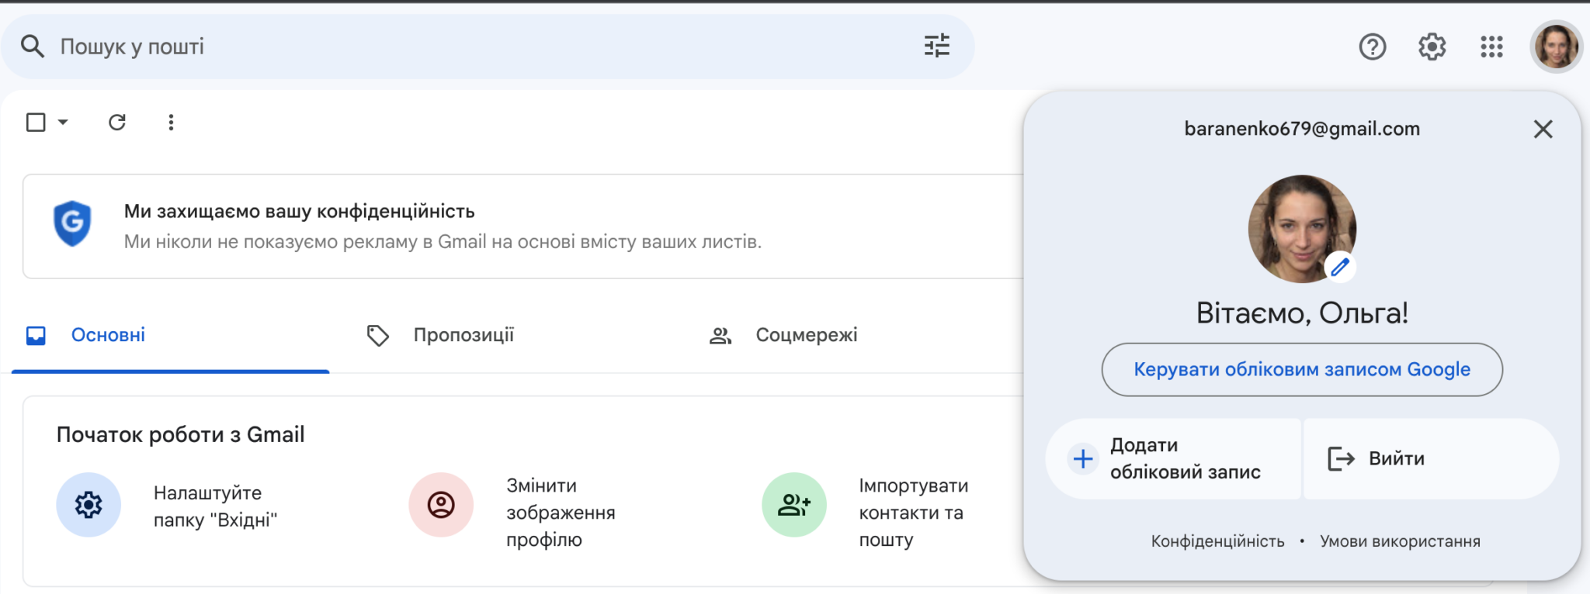The height and width of the screenshot is (594, 1590).
Task: Click the Імпортувати контакти icon
Action: pyautogui.click(x=794, y=505)
